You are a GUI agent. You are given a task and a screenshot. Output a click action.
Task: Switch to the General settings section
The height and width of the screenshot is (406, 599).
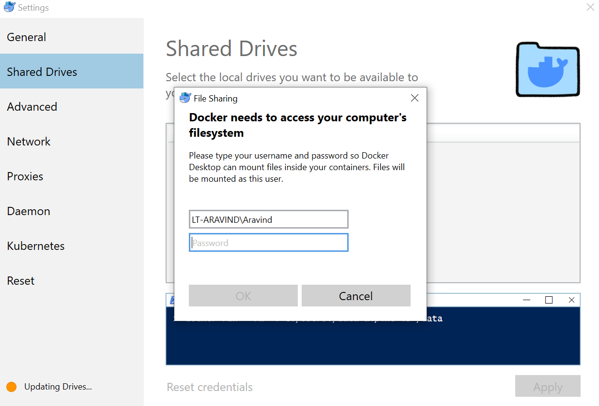pyautogui.click(x=27, y=37)
